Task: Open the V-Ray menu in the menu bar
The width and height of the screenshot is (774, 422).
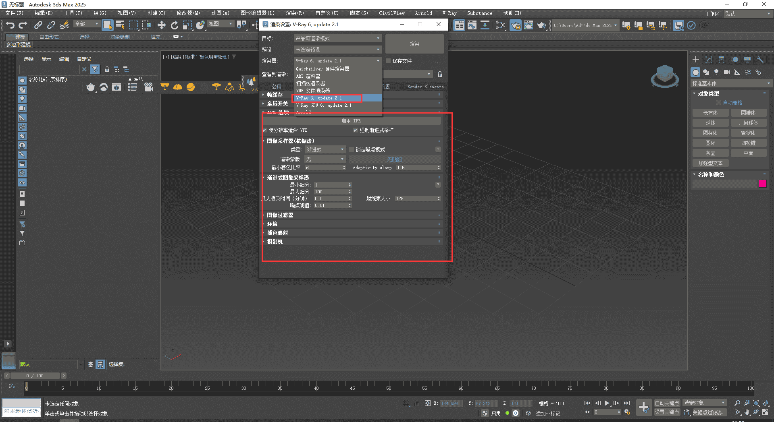Action: (449, 13)
